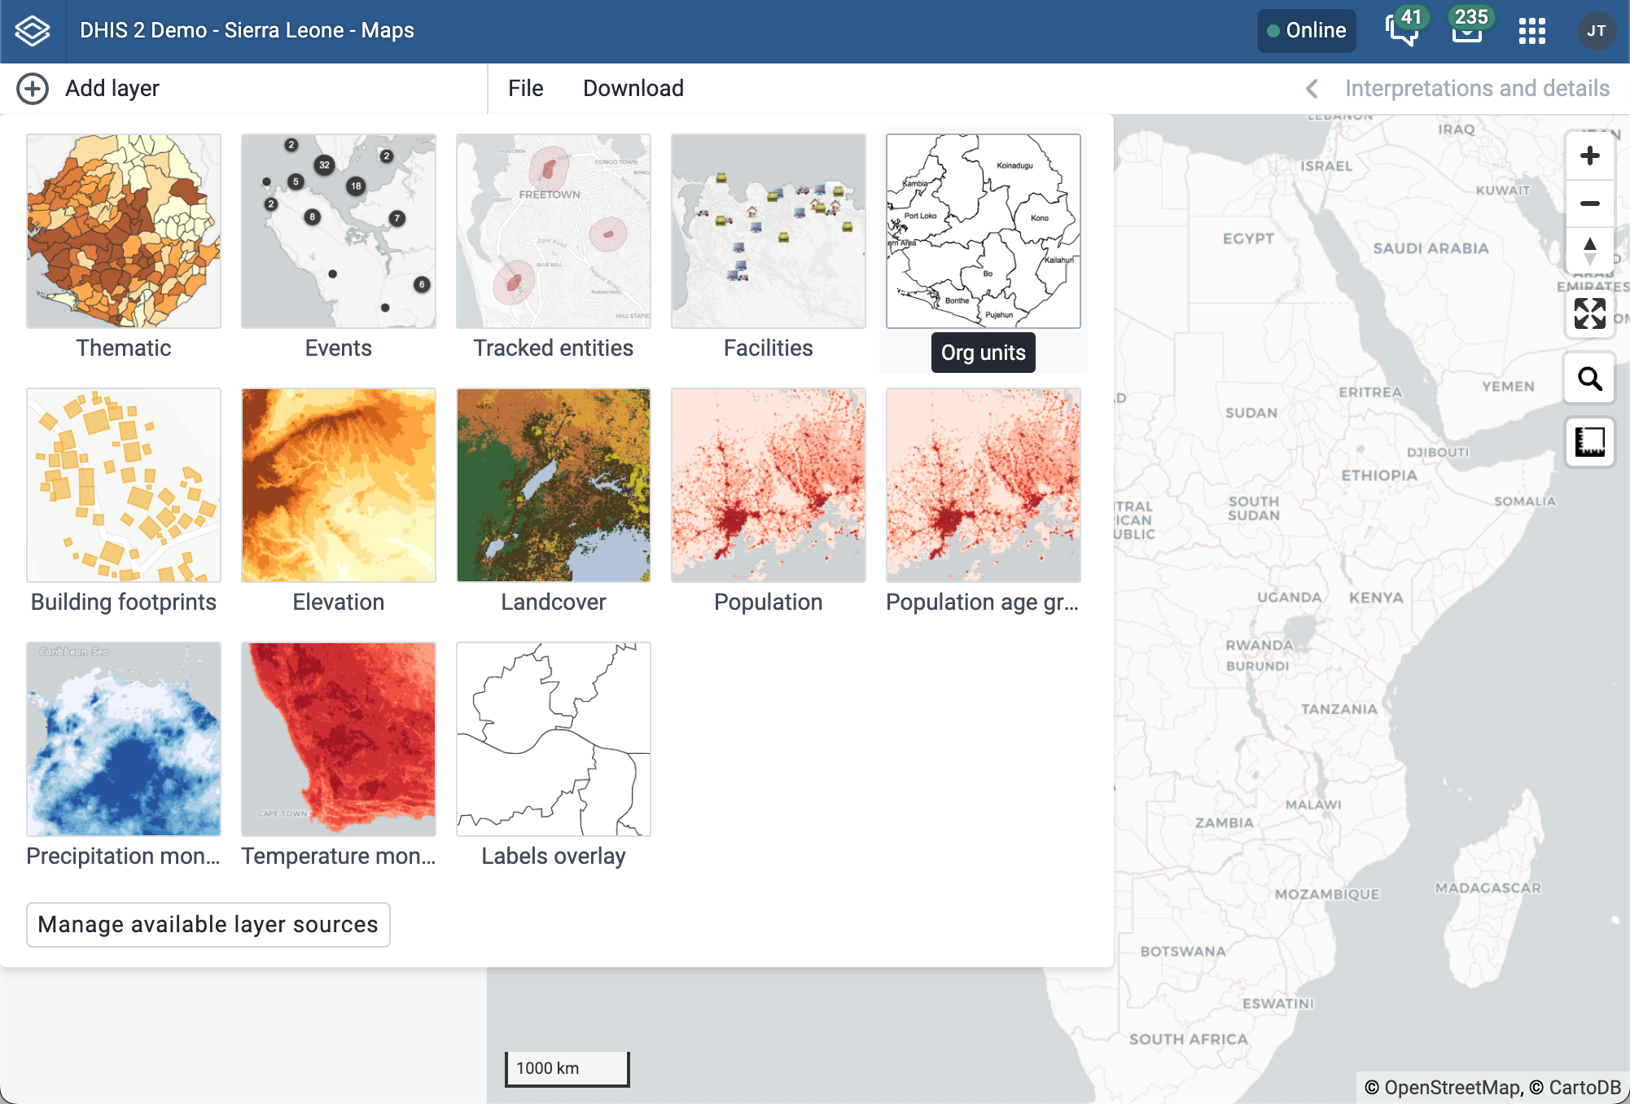
Task: Reset map bearing with compass arrow
Action: pos(1589,250)
